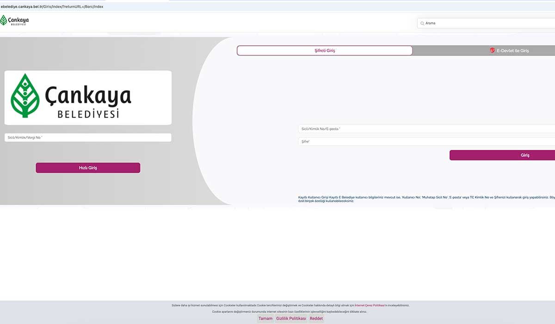Image resolution: width=555 pixels, height=324 pixels.
Task: Open Gizlilik Politikası from cookie banner
Action: pyautogui.click(x=291, y=318)
